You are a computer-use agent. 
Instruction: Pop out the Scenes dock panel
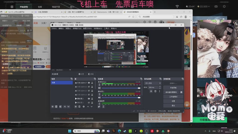(x=72, y=79)
